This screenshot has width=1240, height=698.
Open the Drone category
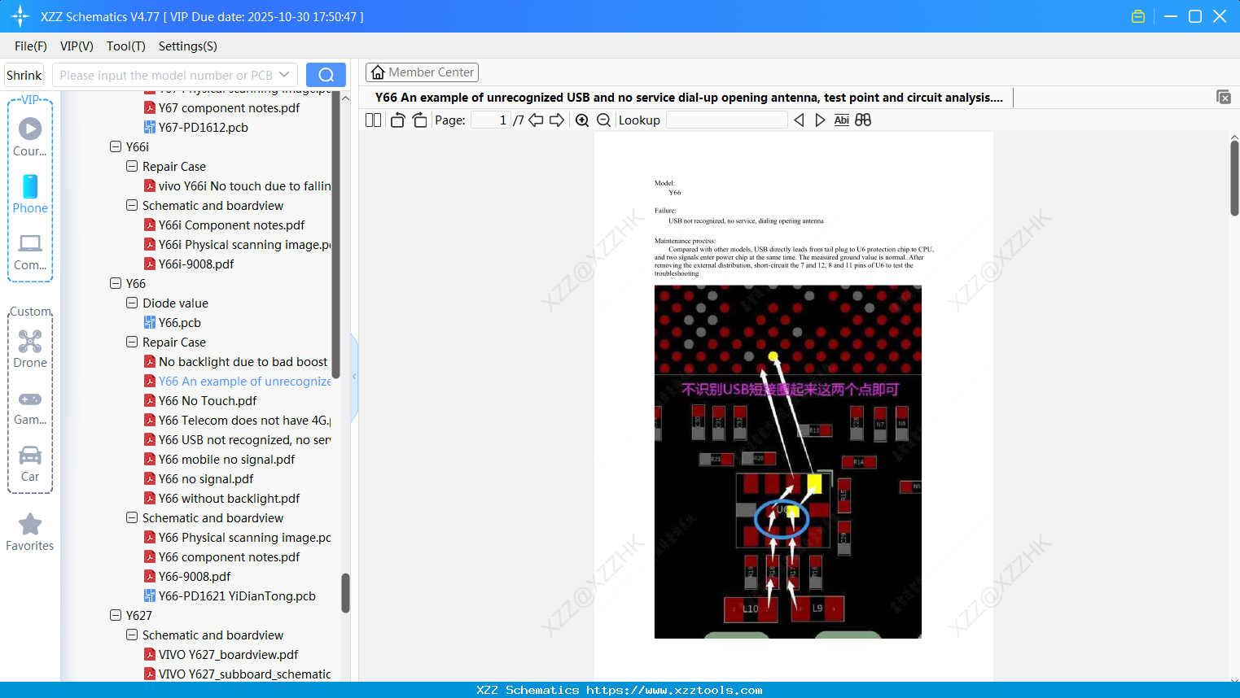coord(30,349)
